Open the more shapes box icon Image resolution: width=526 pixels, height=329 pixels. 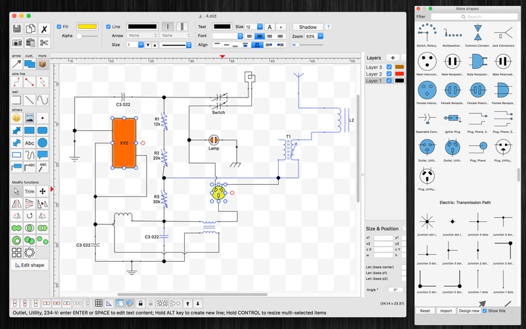(43, 64)
